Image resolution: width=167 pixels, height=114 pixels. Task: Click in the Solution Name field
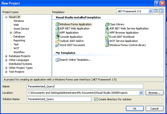point(59,99)
